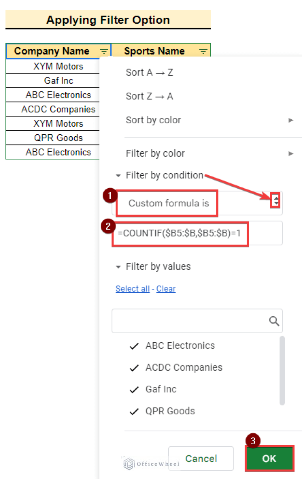Select Sort A to Z
The width and height of the screenshot is (302, 479).
pos(149,72)
